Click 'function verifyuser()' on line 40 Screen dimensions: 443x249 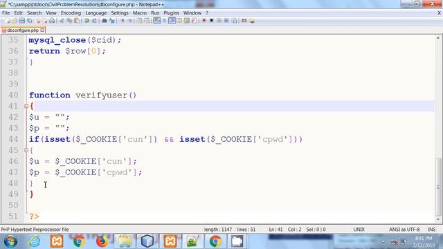83,95
